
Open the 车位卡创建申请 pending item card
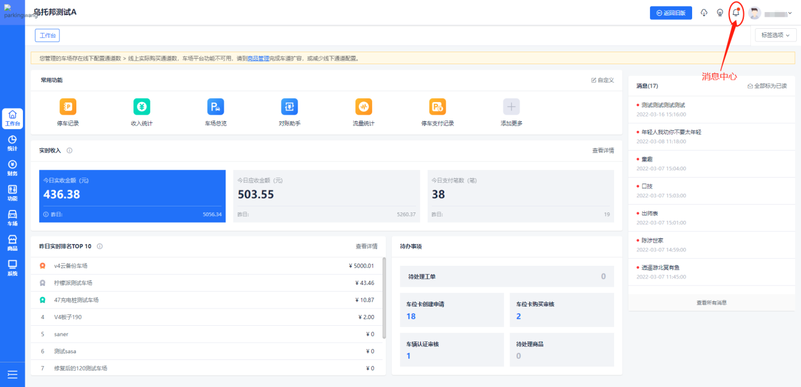[452, 310]
